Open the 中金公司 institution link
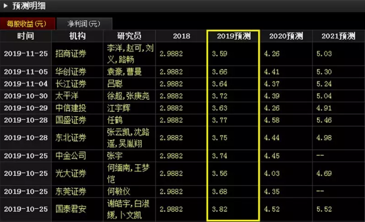This screenshot has height=222, width=365. pos(71,156)
